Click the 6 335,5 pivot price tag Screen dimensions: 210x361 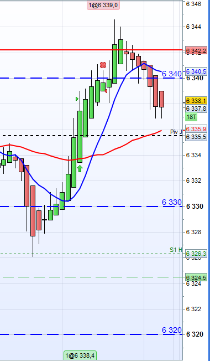(x=196, y=137)
